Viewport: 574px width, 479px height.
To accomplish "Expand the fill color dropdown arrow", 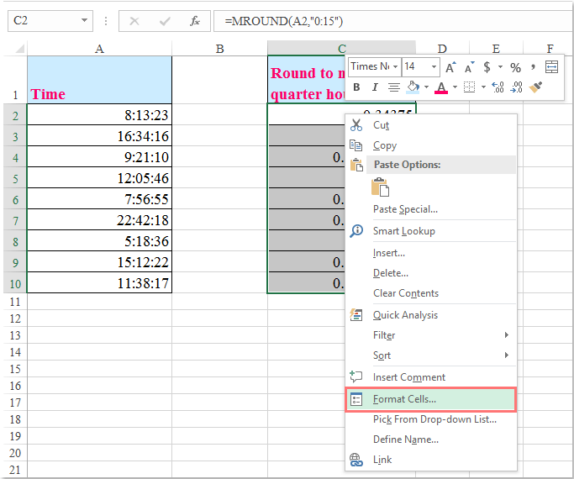I will click(x=426, y=87).
